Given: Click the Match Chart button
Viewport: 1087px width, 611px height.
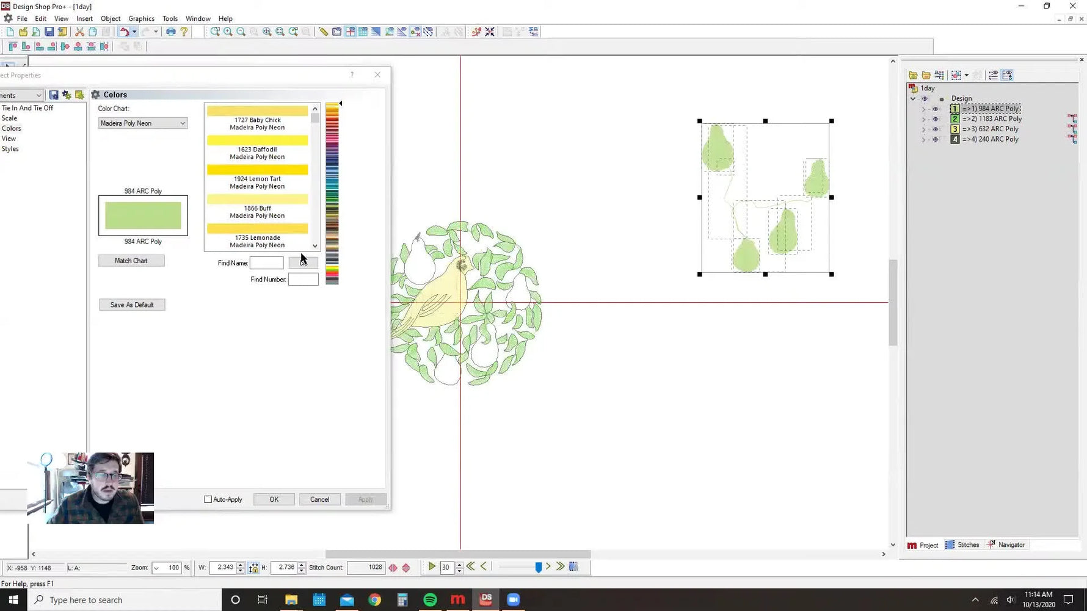Looking at the screenshot, I should (131, 261).
